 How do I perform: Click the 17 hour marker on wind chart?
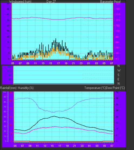click(x=58, y=63)
